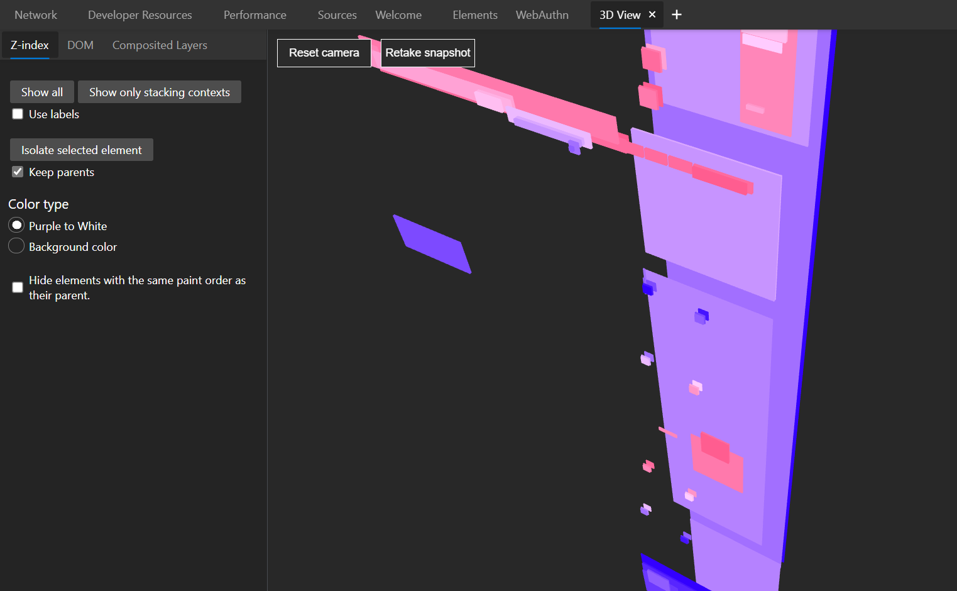Uncheck the Keep parents checkbox
Image resolution: width=957 pixels, height=591 pixels.
tap(18, 172)
